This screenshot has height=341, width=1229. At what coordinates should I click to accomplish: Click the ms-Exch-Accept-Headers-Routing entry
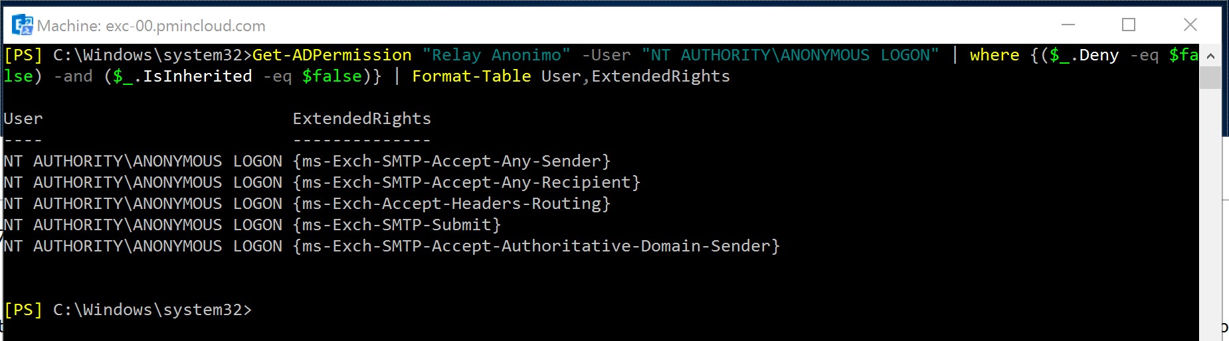pos(452,204)
